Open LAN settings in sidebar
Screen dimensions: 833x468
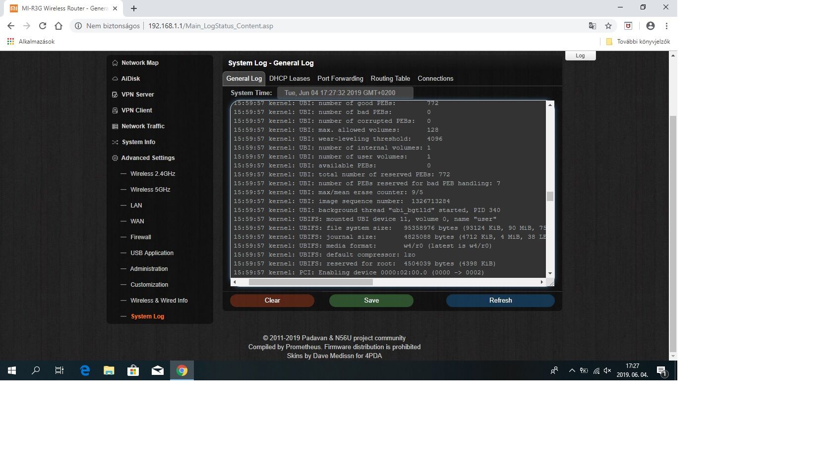click(136, 206)
